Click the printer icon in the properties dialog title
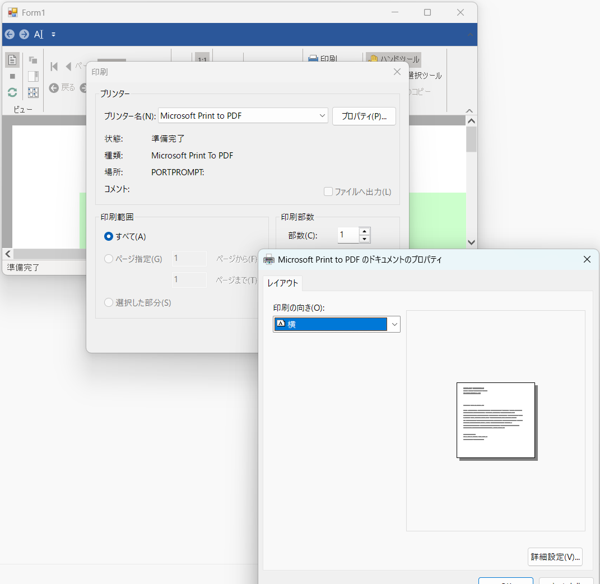Screen dimensions: 600x584 [x=269, y=260]
